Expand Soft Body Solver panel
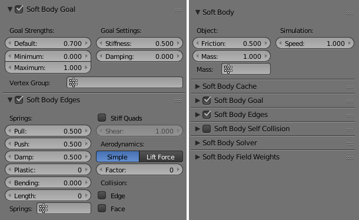The height and width of the screenshot is (220, 359). pos(197,143)
